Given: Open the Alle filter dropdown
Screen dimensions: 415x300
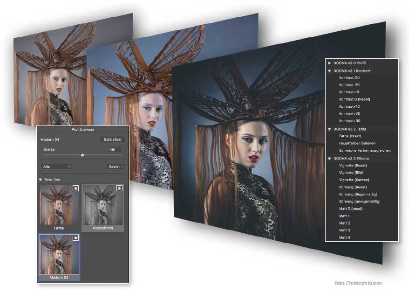Looking at the screenshot, I should tap(55, 167).
